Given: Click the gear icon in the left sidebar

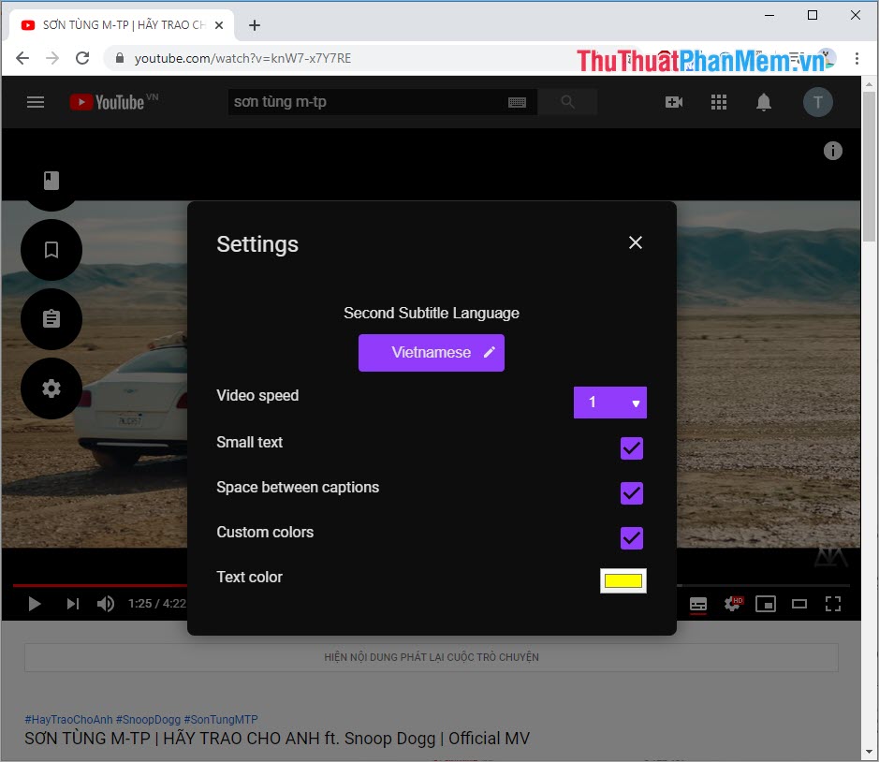Looking at the screenshot, I should [51, 388].
